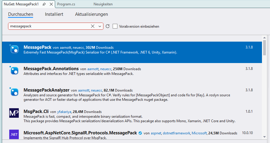
Task: Click version 10.0.10 of SignalR MessagePack
Action: tap(247, 133)
